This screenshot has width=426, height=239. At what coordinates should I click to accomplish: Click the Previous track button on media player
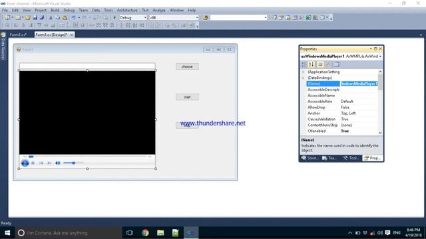pos(41,163)
